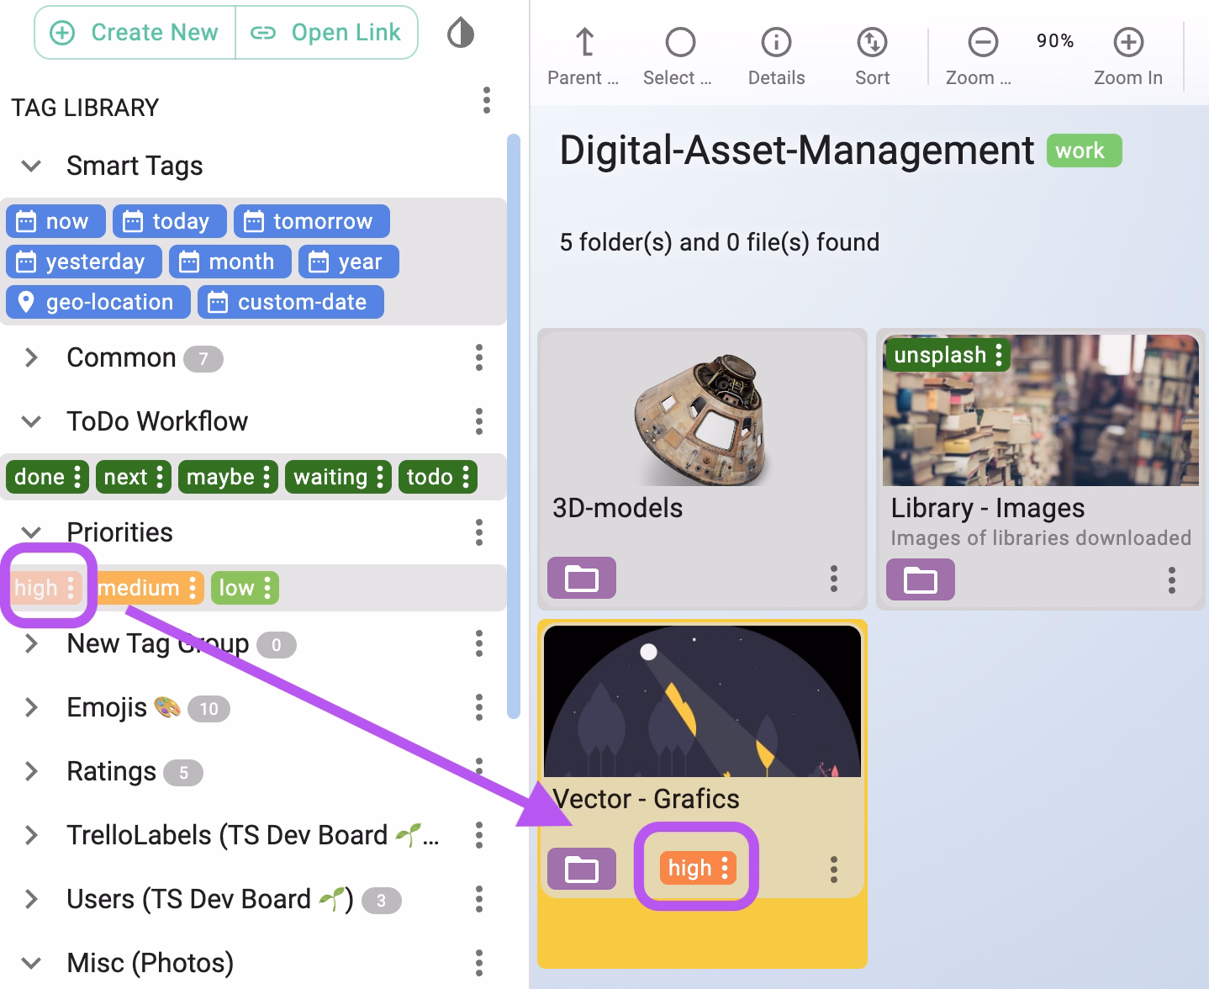Open the Vector - Grafics card menu
This screenshot has width=1209, height=989.
coord(833,869)
